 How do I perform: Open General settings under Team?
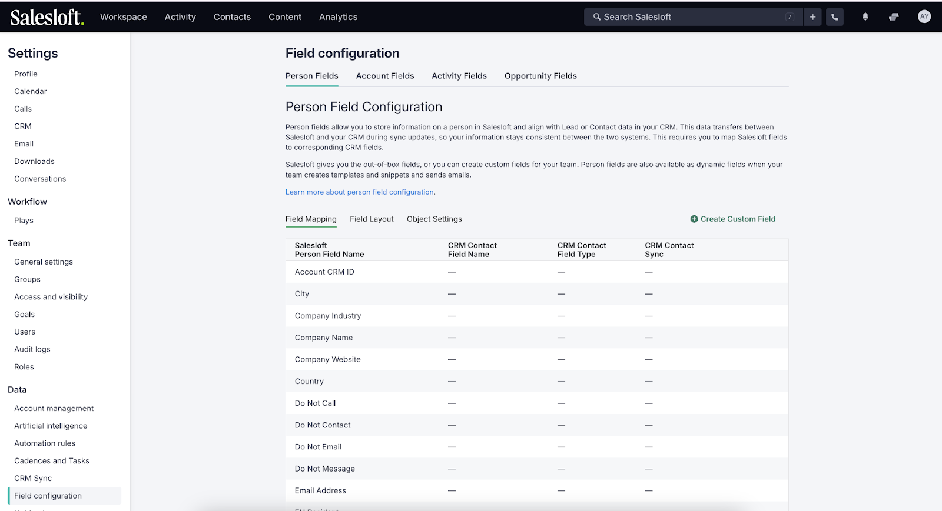tap(44, 262)
